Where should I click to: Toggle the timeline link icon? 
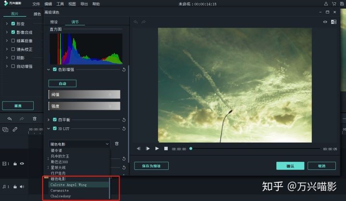pyautogui.click(x=15, y=129)
